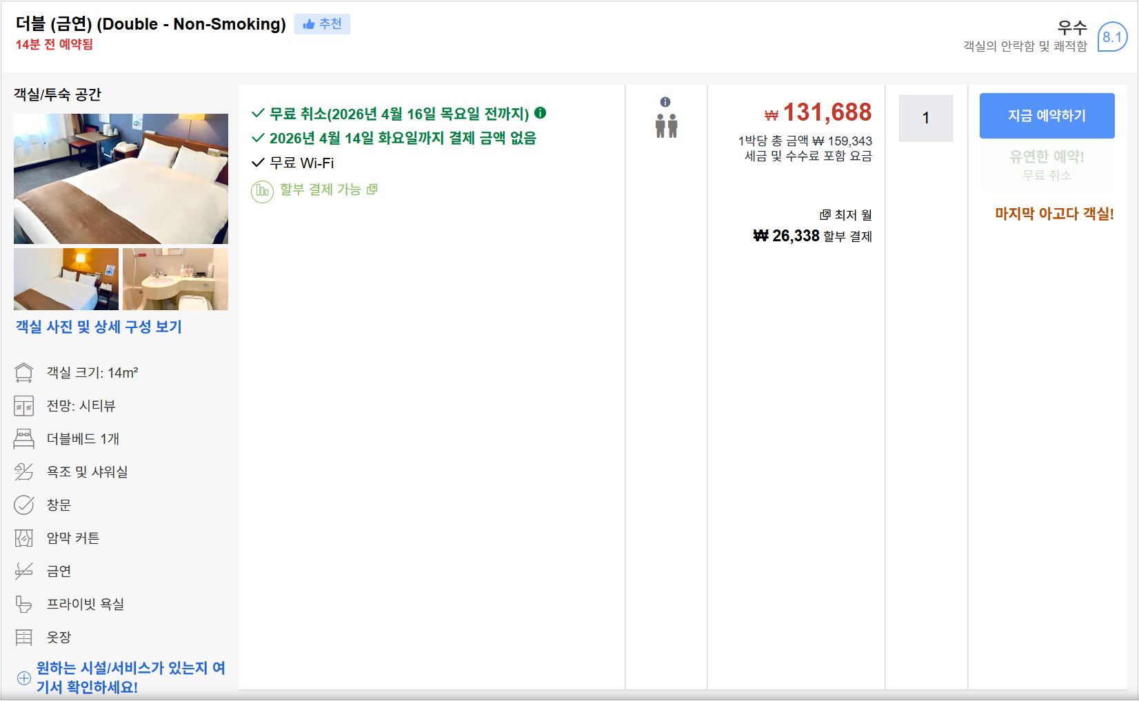Click the 더블베드 1개 text
Image resolution: width=1139 pixels, height=701 pixels.
click(83, 439)
